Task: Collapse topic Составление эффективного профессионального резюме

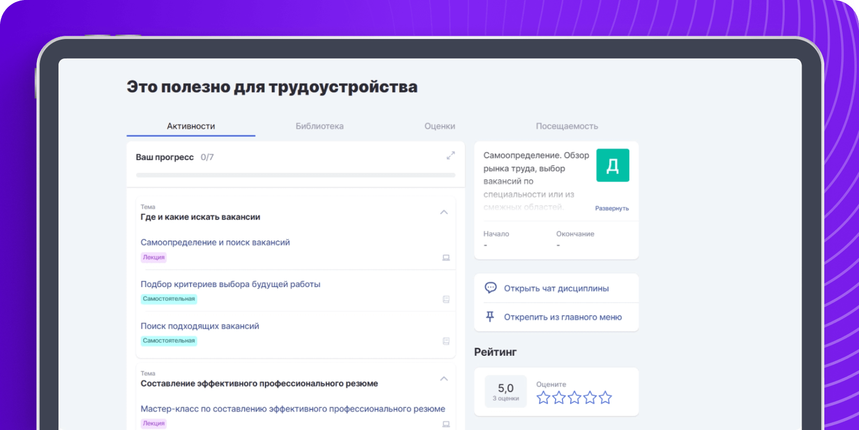Action: pos(444,379)
